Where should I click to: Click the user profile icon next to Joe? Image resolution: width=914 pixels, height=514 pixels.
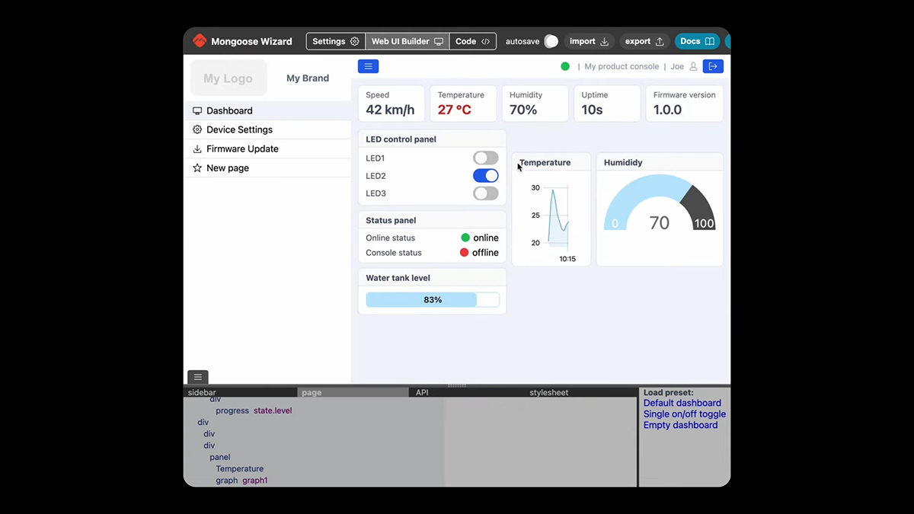[x=693, y=67]
